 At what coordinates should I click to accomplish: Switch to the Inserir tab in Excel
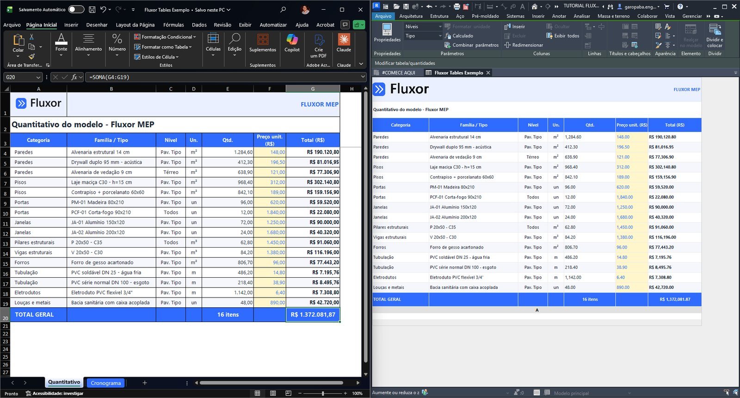point(71,25)
